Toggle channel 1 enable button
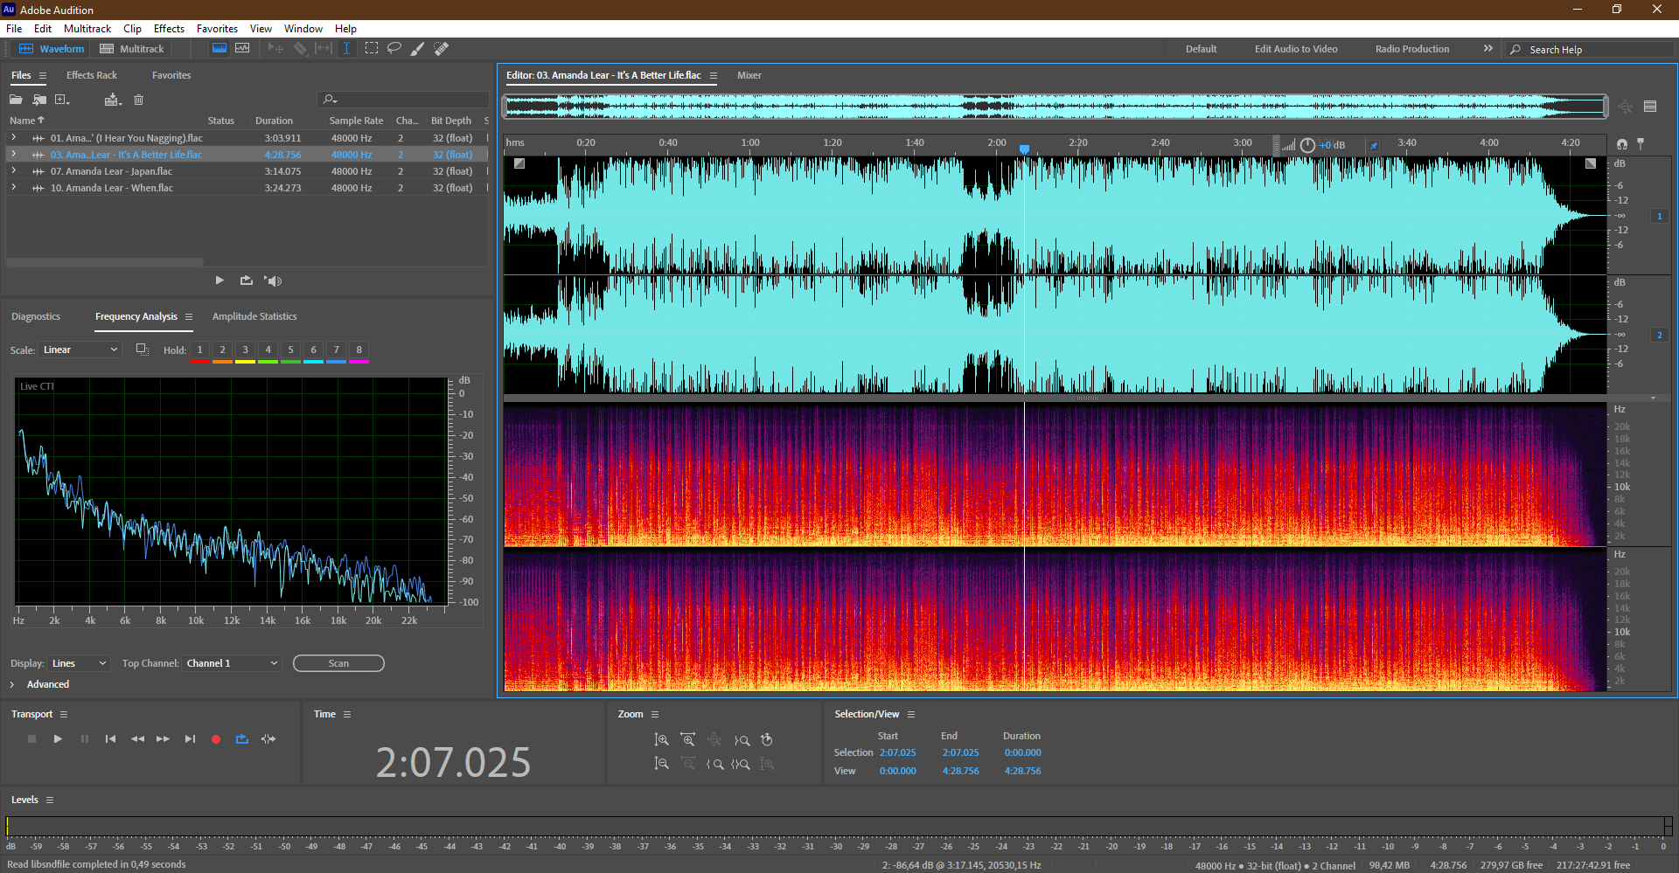1679x873 pixels. pos(1659,216)
